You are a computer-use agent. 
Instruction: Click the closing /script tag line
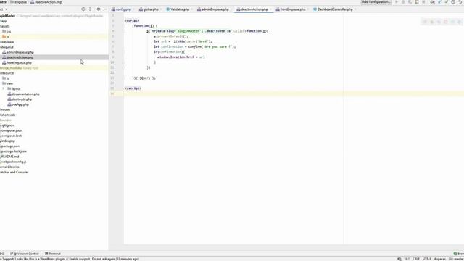pyautogui.click(x=133, y=88)
